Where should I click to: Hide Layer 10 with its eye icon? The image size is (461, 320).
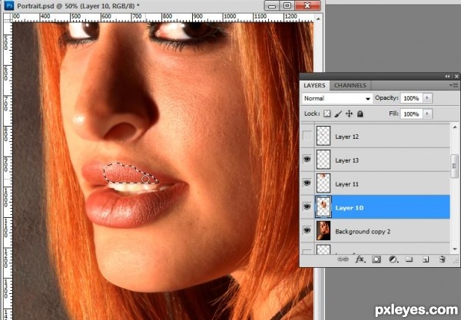(307, 207)
